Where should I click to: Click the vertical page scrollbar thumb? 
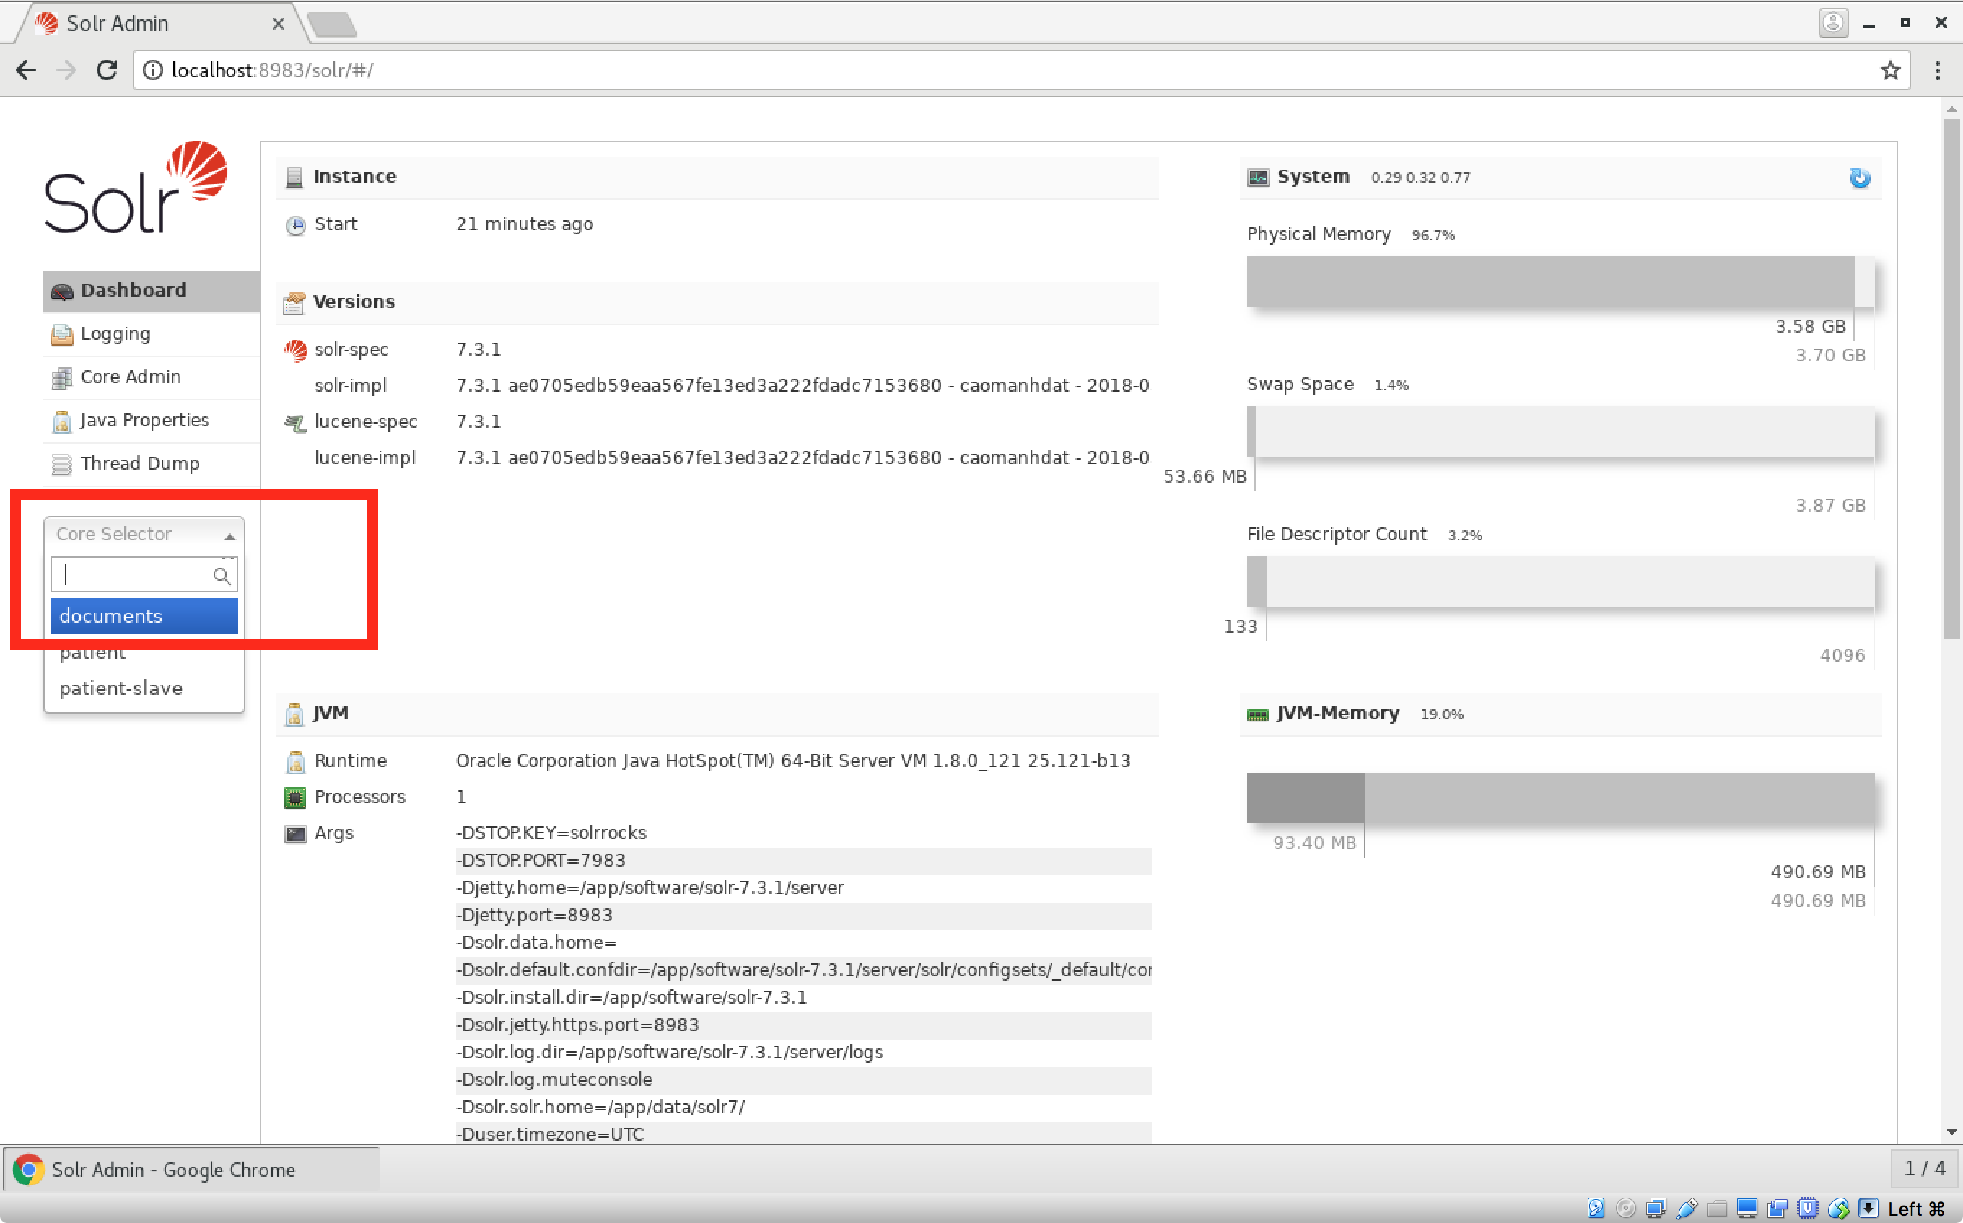point(1951,378)
